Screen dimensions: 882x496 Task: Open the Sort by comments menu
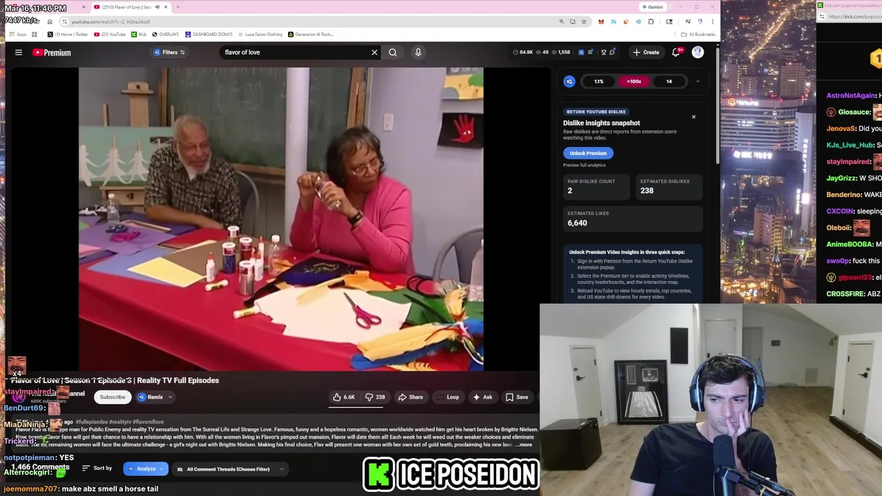click(97, 468)
